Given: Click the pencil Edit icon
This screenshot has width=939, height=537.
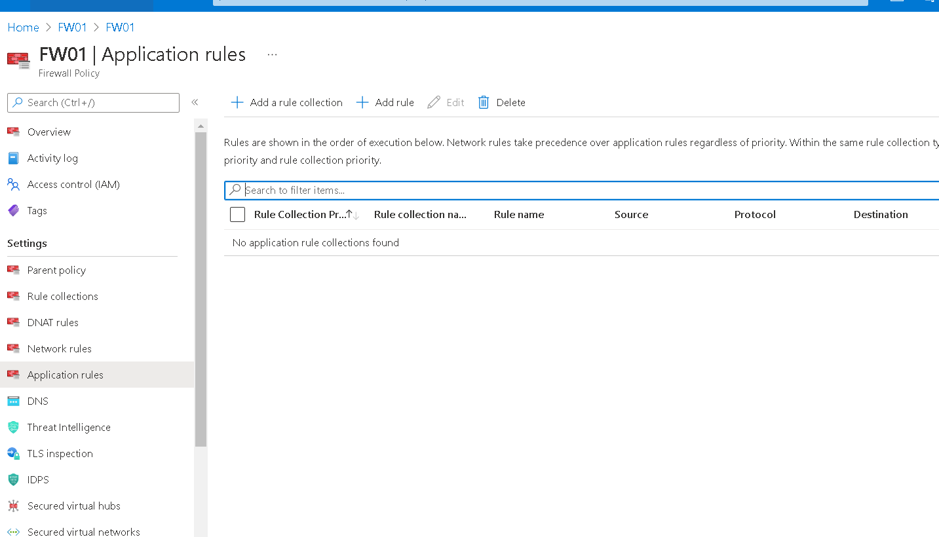Looking at the screenshot, I should (x=434, y=102).
